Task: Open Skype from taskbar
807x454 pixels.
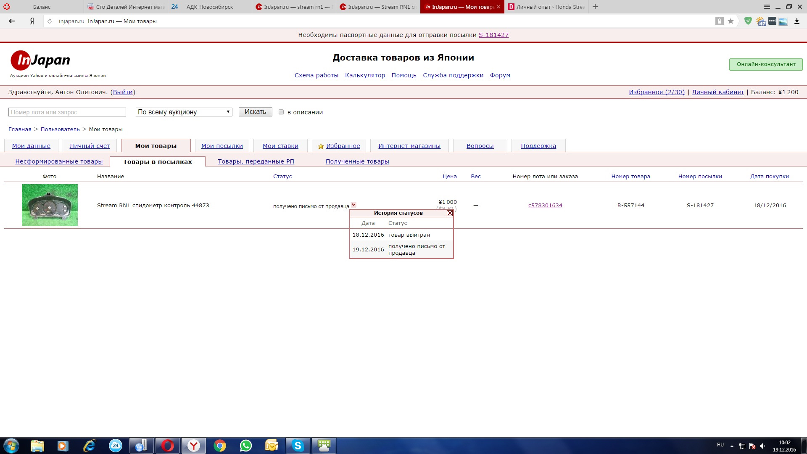Action: [298, 446]
